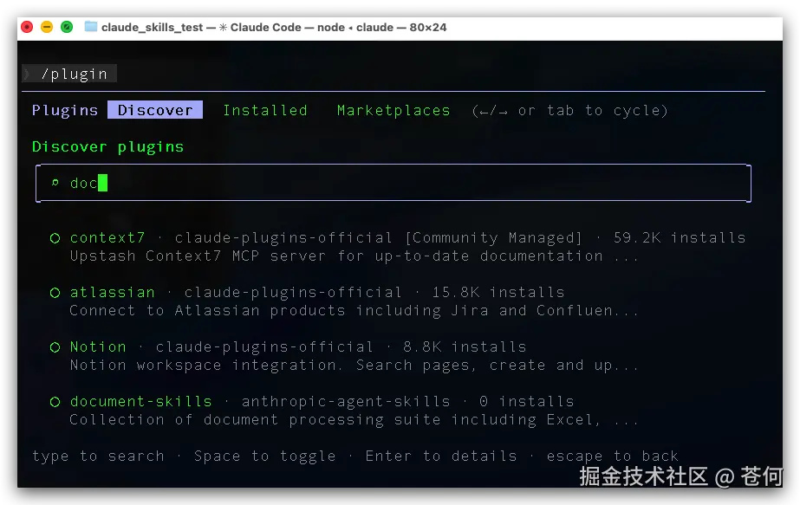Click the 'tab to cycle' hint text
The image size is (800, 505).
607,111
